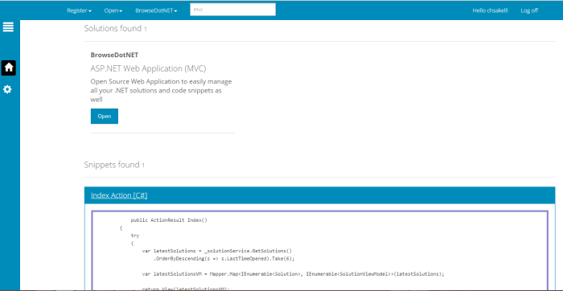Open the hamburger menu icon in sidebar

click(8, 27)
